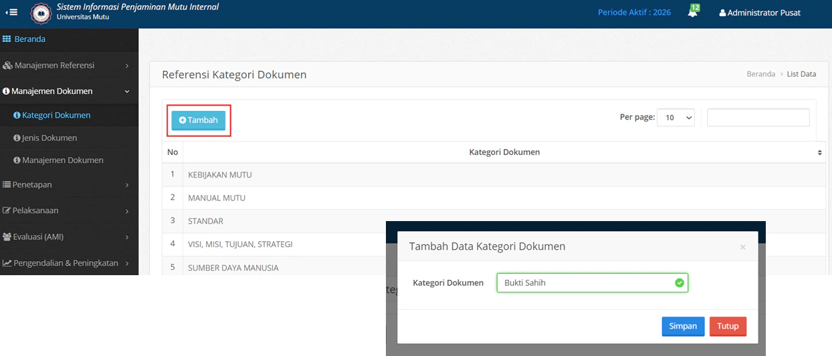The width and height of the screenshot is (832, 356).
Task: Open notifications bell with 12 badge
Action: (693, 11)
